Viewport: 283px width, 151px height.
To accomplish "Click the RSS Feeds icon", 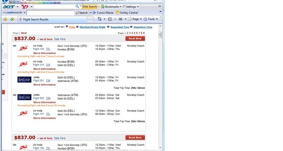I will tap(110, 19).
